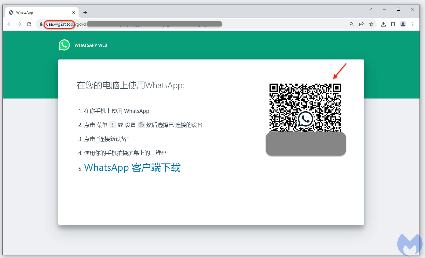Click the WhatsApp logo in header
The height and width of the screenshot is (258, 425).
[x=64, y=45]
